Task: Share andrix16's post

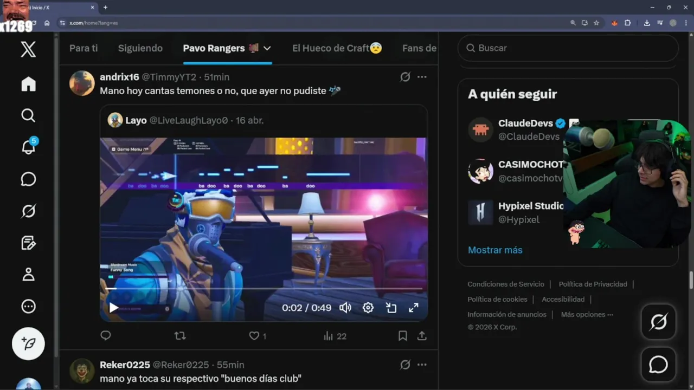Action: click(x=422, y=336)
